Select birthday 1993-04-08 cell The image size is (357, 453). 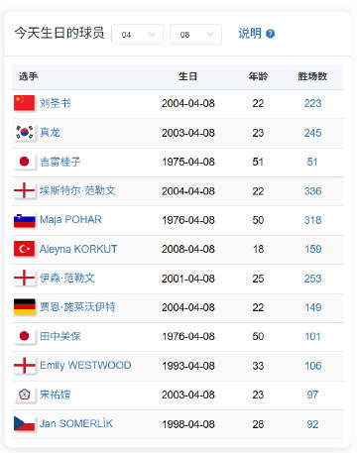point(188,366)
